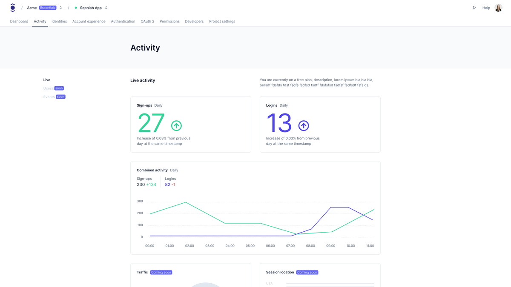Image resolution: width=511 pixels, height=287 pixels.
Task: Click the purple up-arrow icon beside 13
Action: (304, 125)
